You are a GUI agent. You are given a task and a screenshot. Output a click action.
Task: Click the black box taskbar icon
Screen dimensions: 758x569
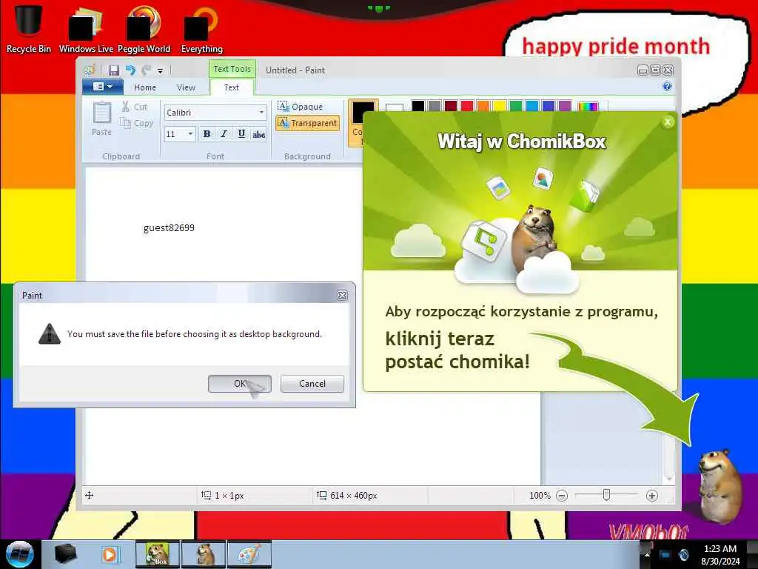66,554
